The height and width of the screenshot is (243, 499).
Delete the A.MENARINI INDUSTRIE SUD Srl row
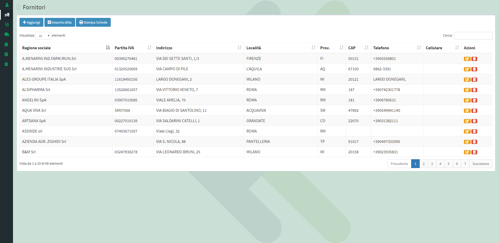click(x=474, y=69)
